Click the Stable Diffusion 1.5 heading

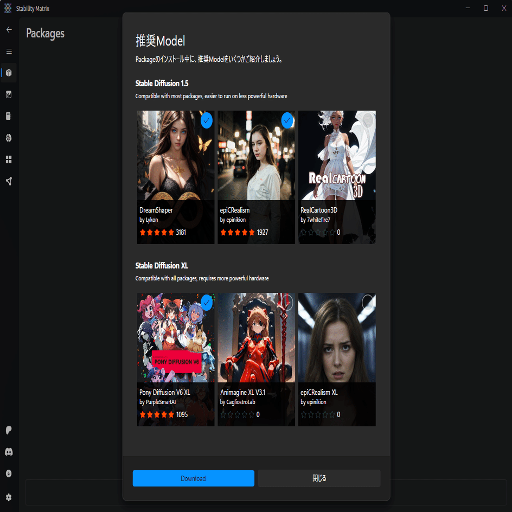(x=162, y=84)
